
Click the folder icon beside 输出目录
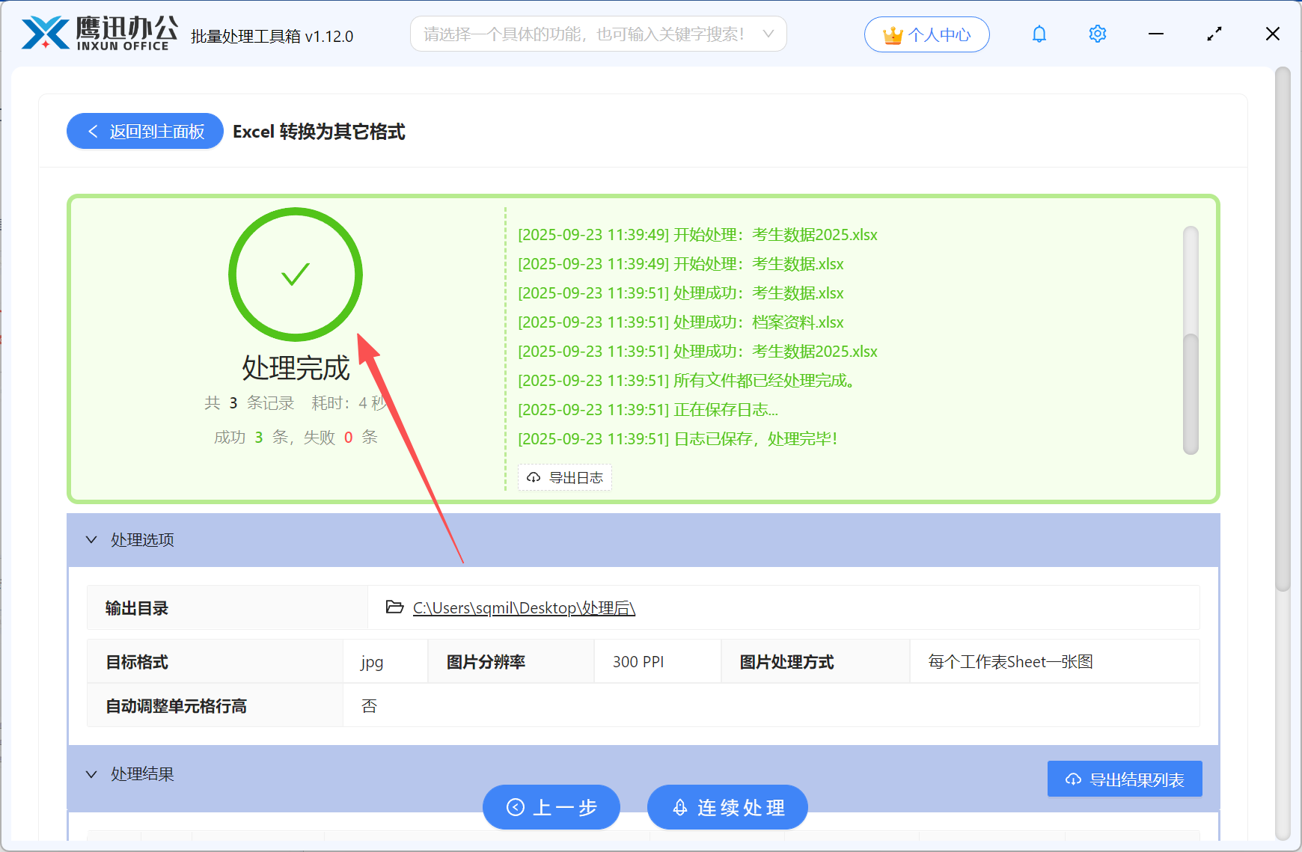394,607
